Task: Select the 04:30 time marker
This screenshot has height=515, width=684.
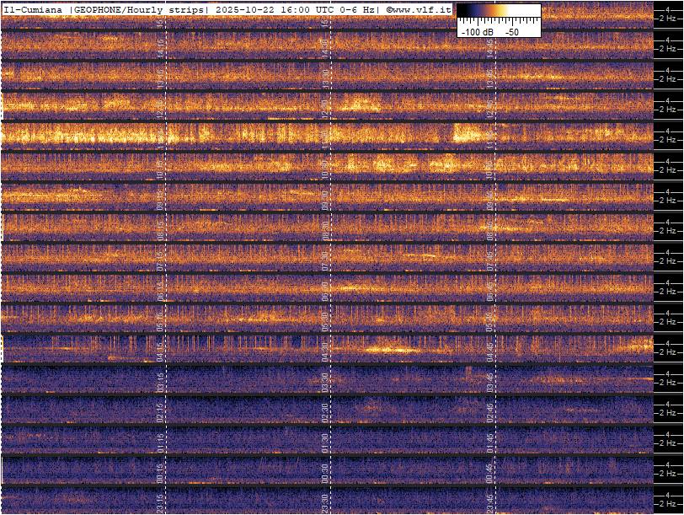Action: [x=326, y=348]
